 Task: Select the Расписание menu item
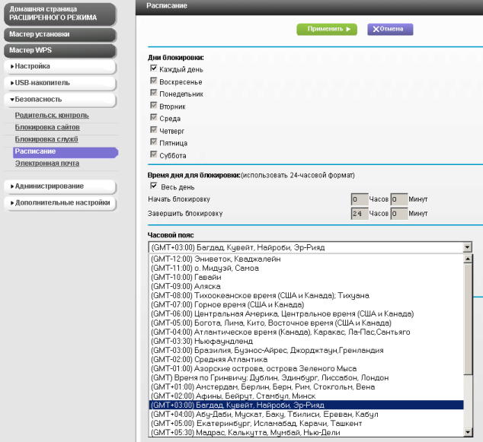click(x=66, y=152)
